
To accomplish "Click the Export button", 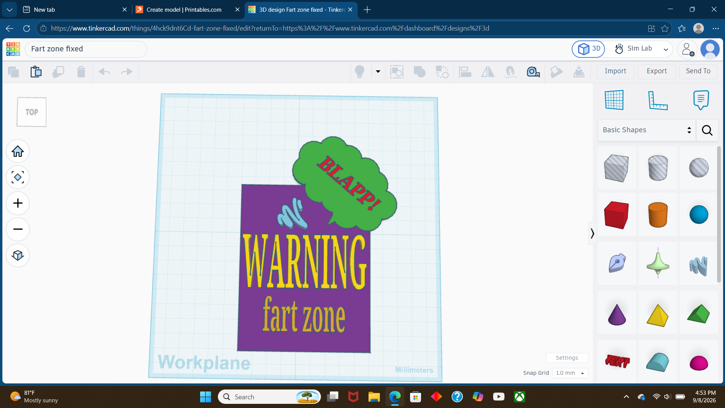I will pos(657,71).
